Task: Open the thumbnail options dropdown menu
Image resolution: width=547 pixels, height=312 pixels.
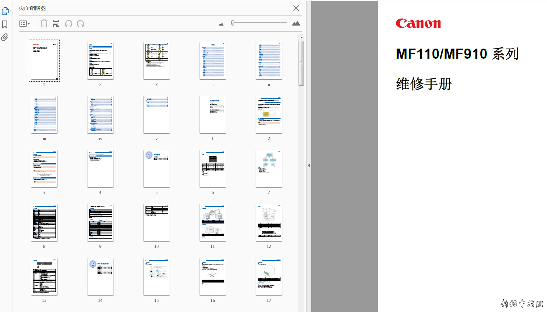Action: point(24,24)
